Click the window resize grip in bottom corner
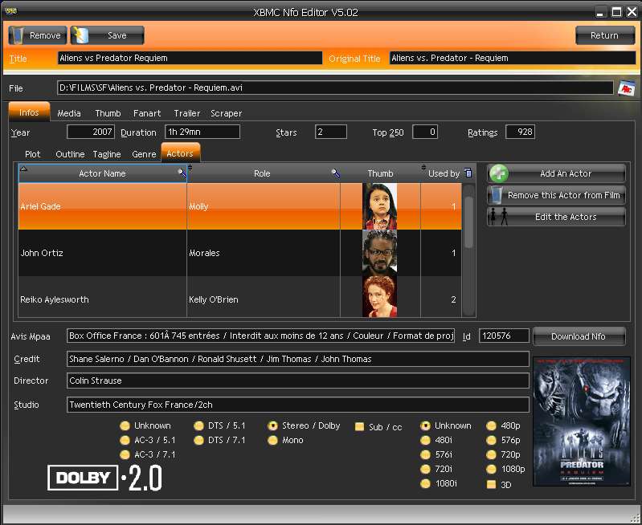The height and width of the screenshot is (525, 642). (634, 519)
